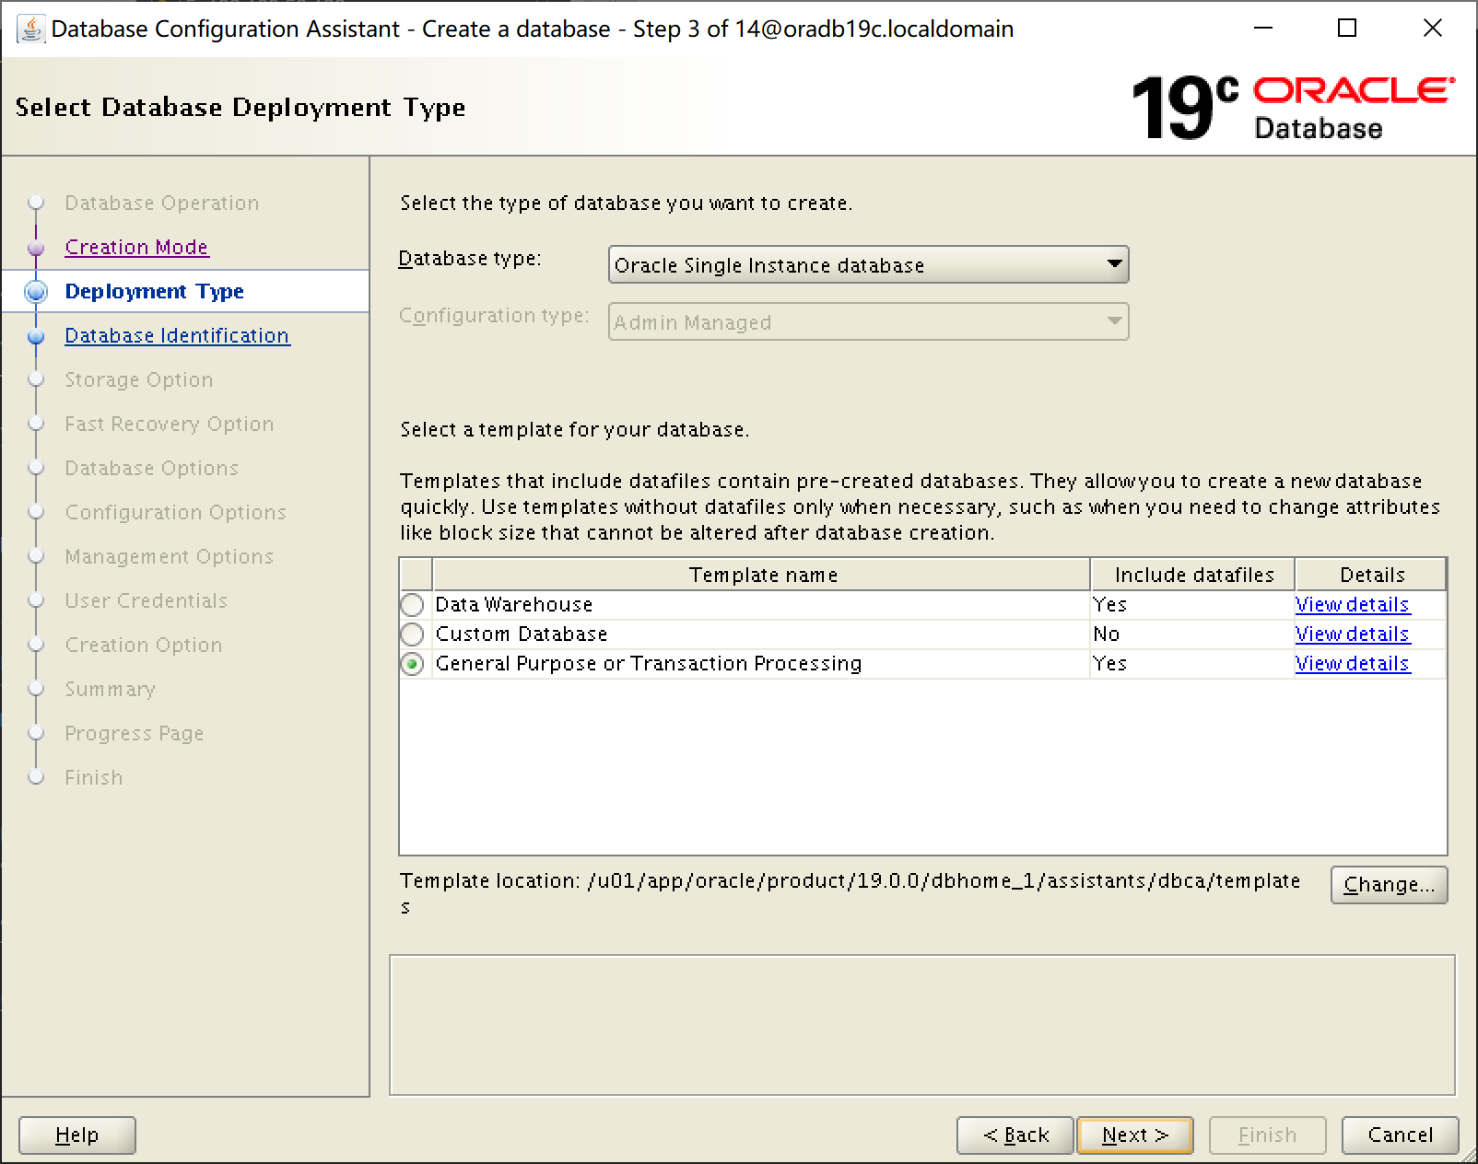The image size is (1478, 1164).
Task: Click the Configuration Options step label
Action: (x=175, y=512)
